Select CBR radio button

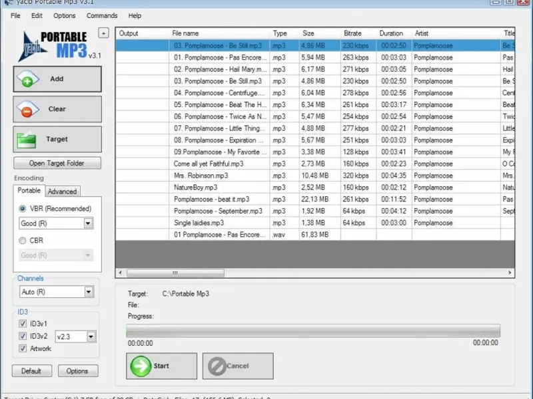pos(23,241)
